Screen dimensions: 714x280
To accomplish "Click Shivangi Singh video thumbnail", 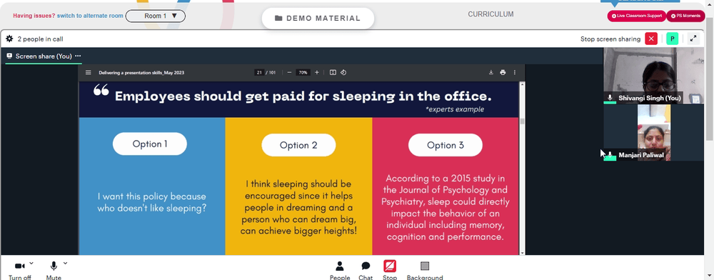I will pyautogui.click(x=653, y=76).
